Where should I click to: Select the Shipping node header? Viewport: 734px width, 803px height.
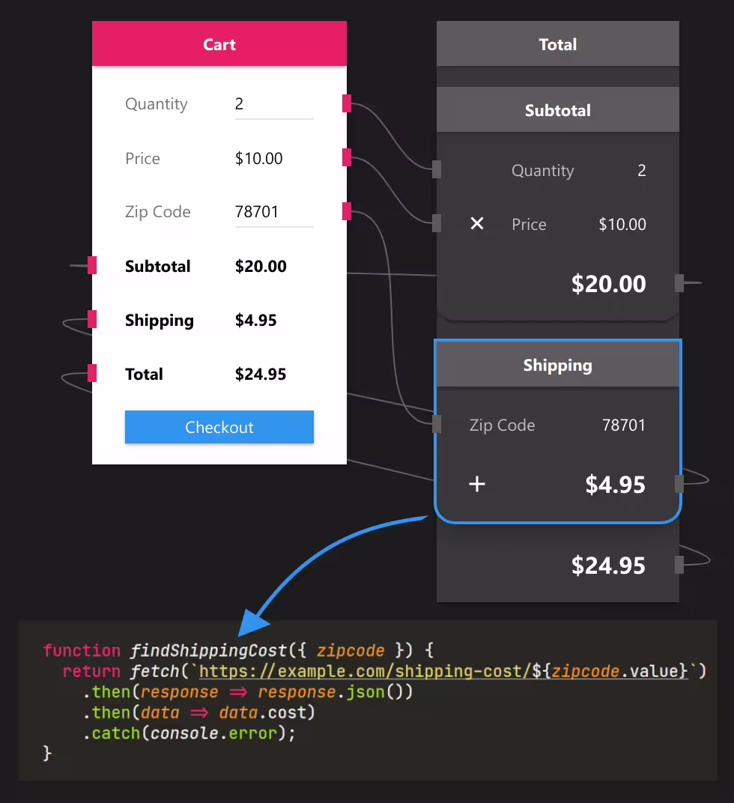pyautogui.click(x=558, y=365)
